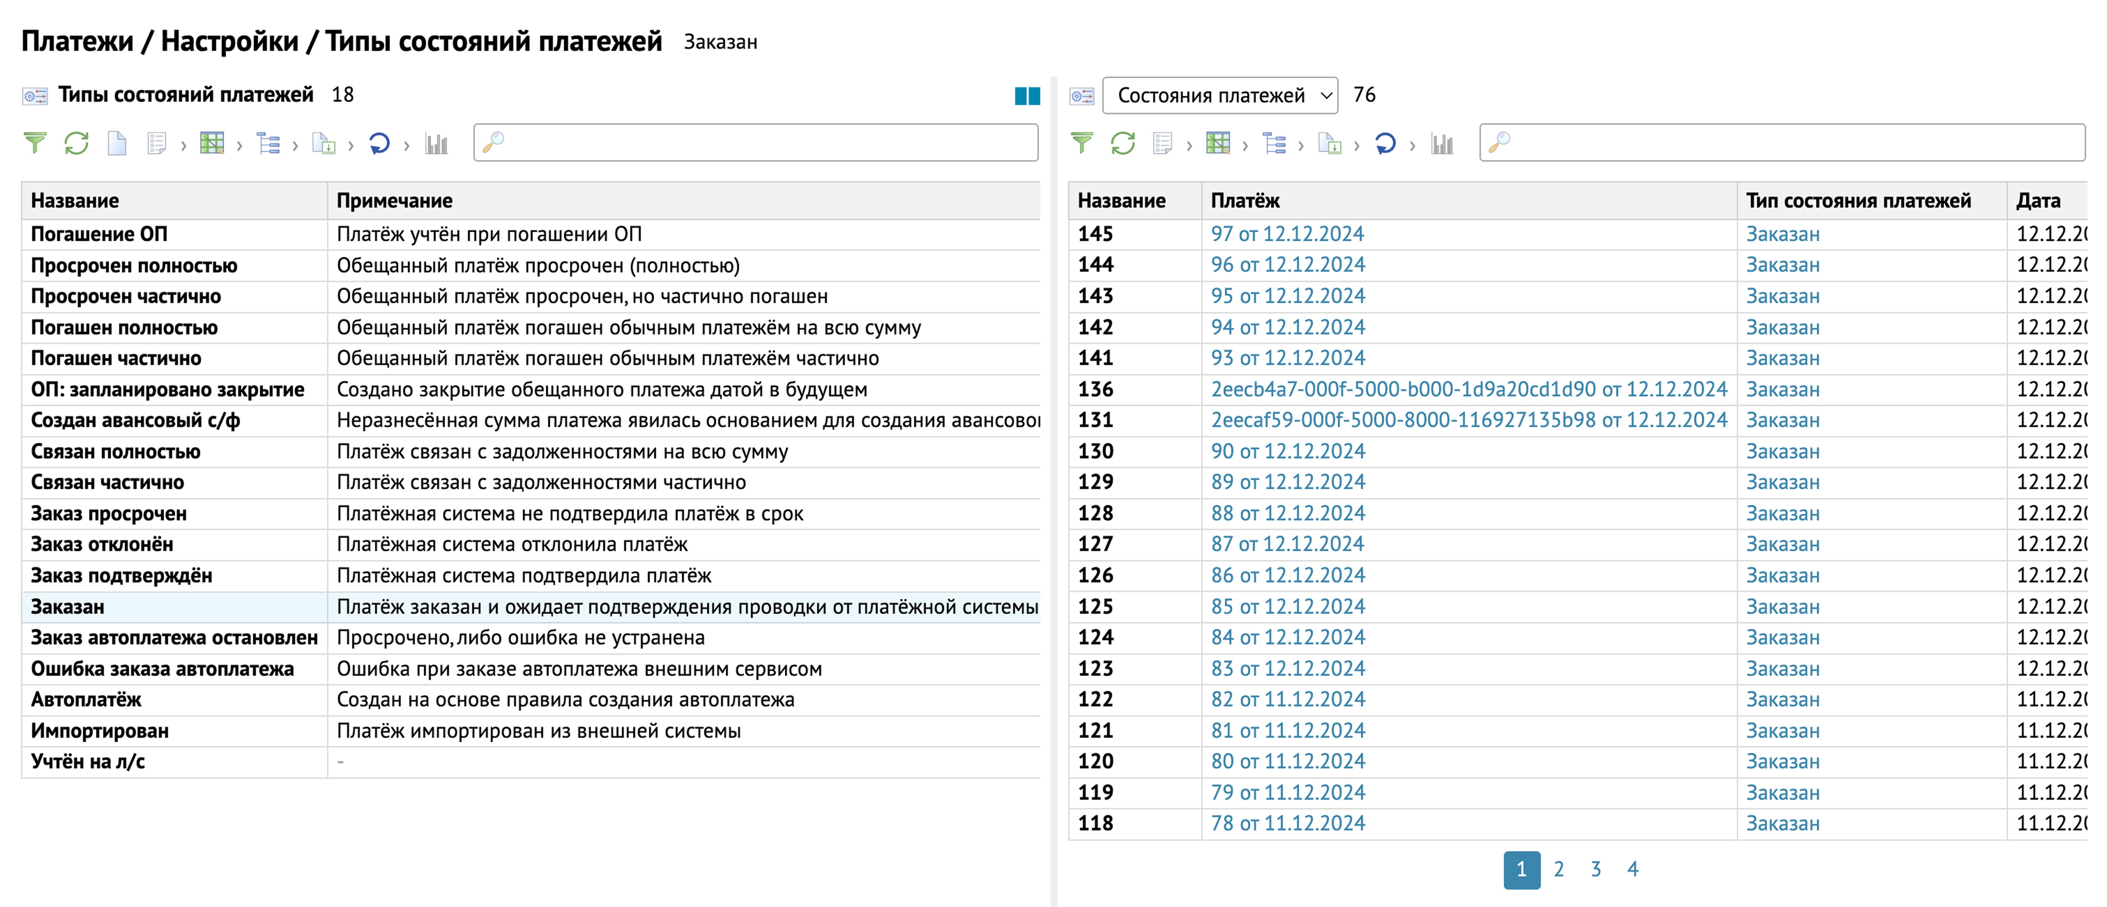Open filter in Состояния платежей panel
This screenshot has height=907, width=2107.
1082,144
